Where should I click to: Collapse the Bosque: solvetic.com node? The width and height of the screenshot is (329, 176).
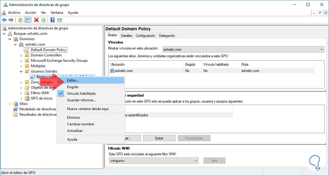pos(4,34)
